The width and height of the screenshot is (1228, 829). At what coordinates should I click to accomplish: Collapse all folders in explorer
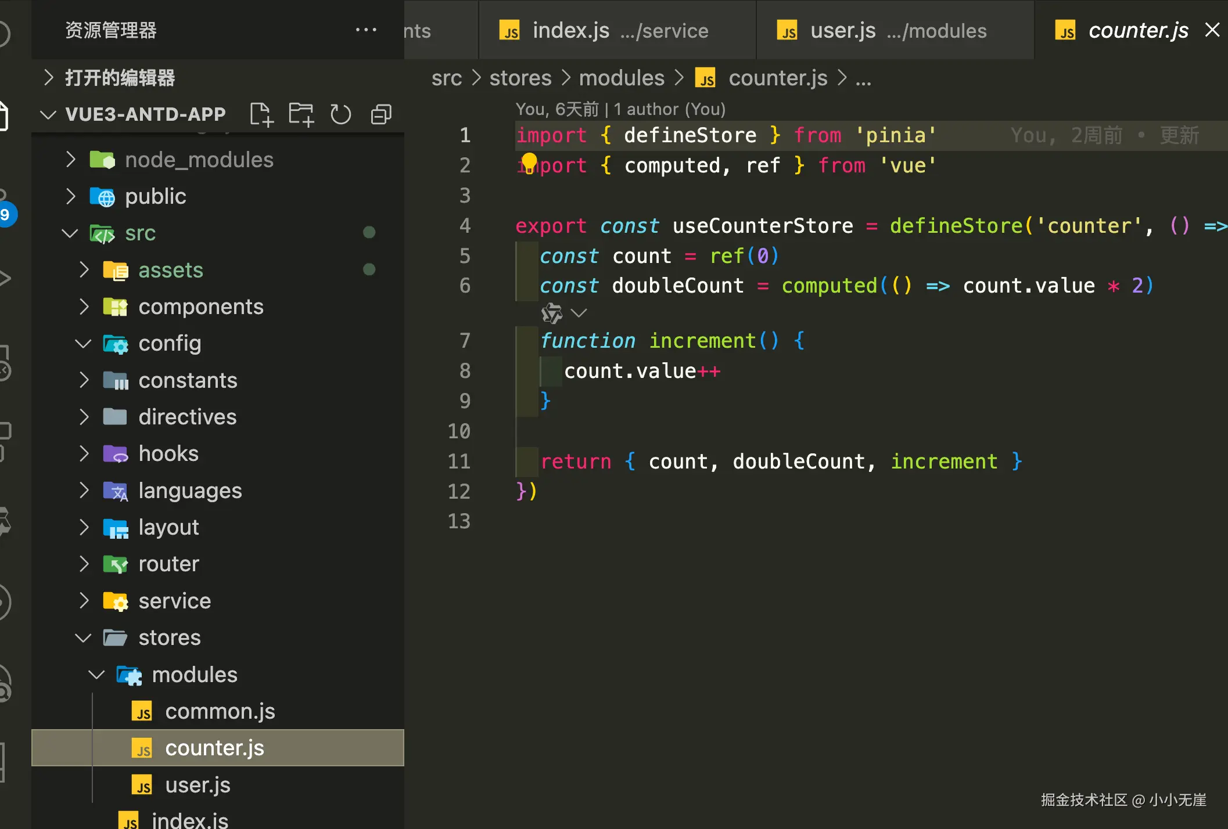pos(381,114)
